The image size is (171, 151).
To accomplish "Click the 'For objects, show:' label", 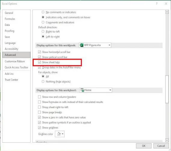I will 48,72.
